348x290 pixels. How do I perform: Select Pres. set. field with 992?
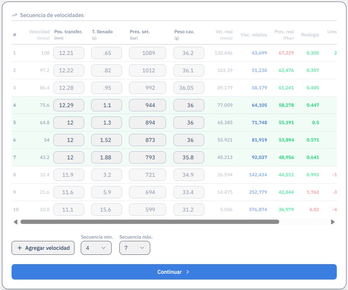(148, 88)
